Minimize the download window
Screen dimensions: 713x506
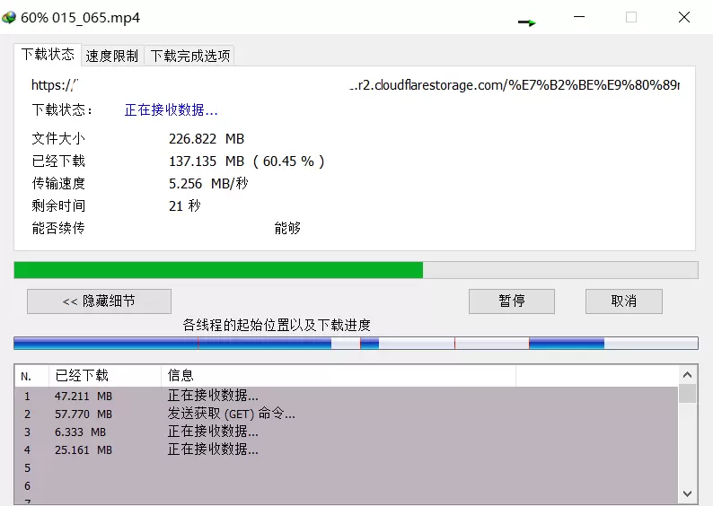tap(579, 17)
